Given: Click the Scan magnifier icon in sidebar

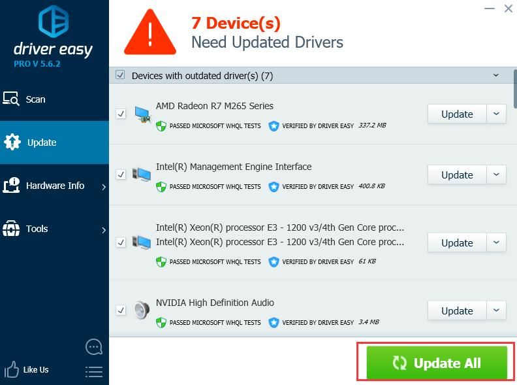Looking at the screenshot, I should 11,99.
